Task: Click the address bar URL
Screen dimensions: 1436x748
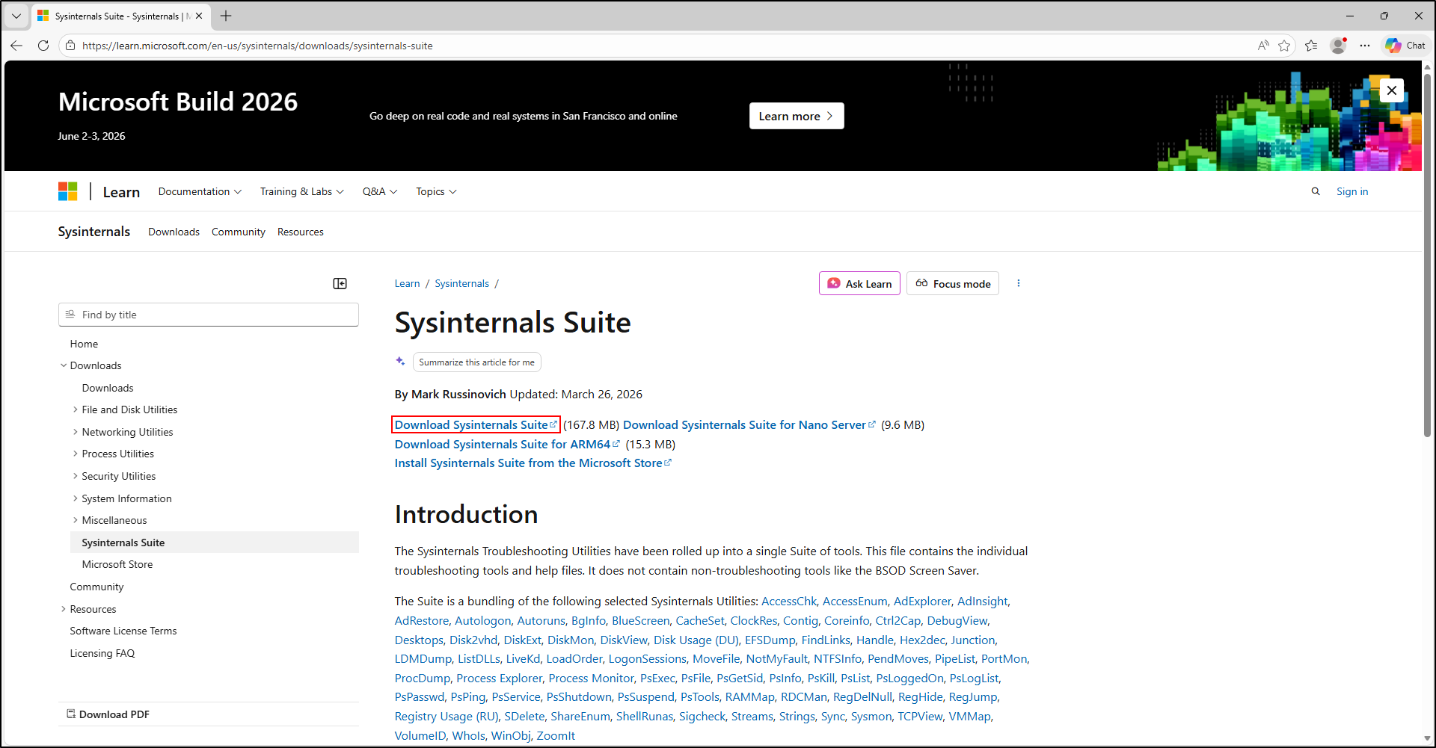Action: tap(257, 46)
